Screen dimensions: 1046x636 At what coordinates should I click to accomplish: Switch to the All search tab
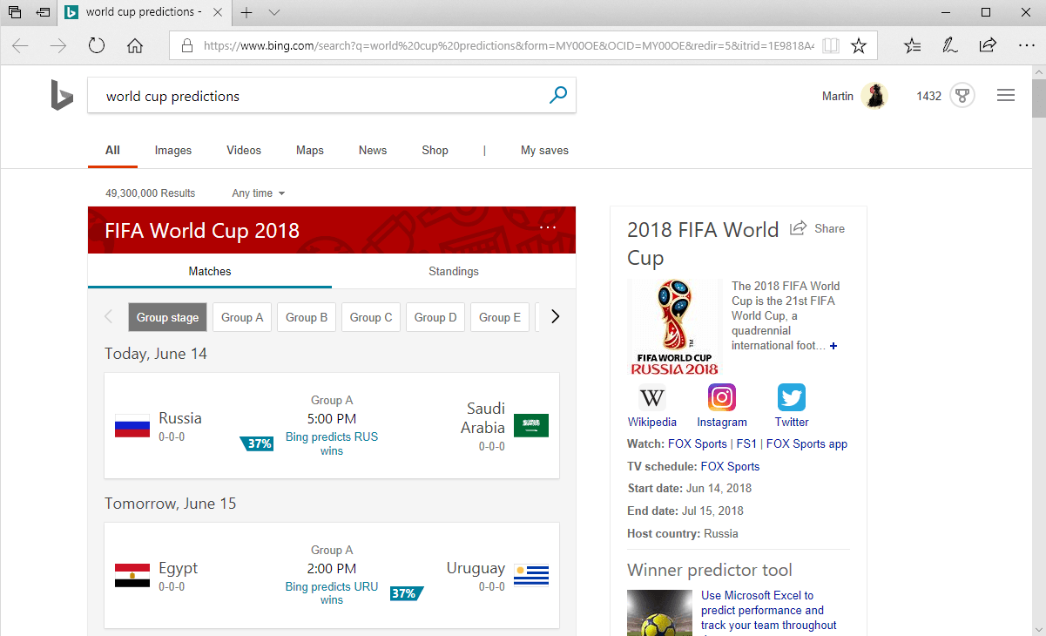point(112,150)
